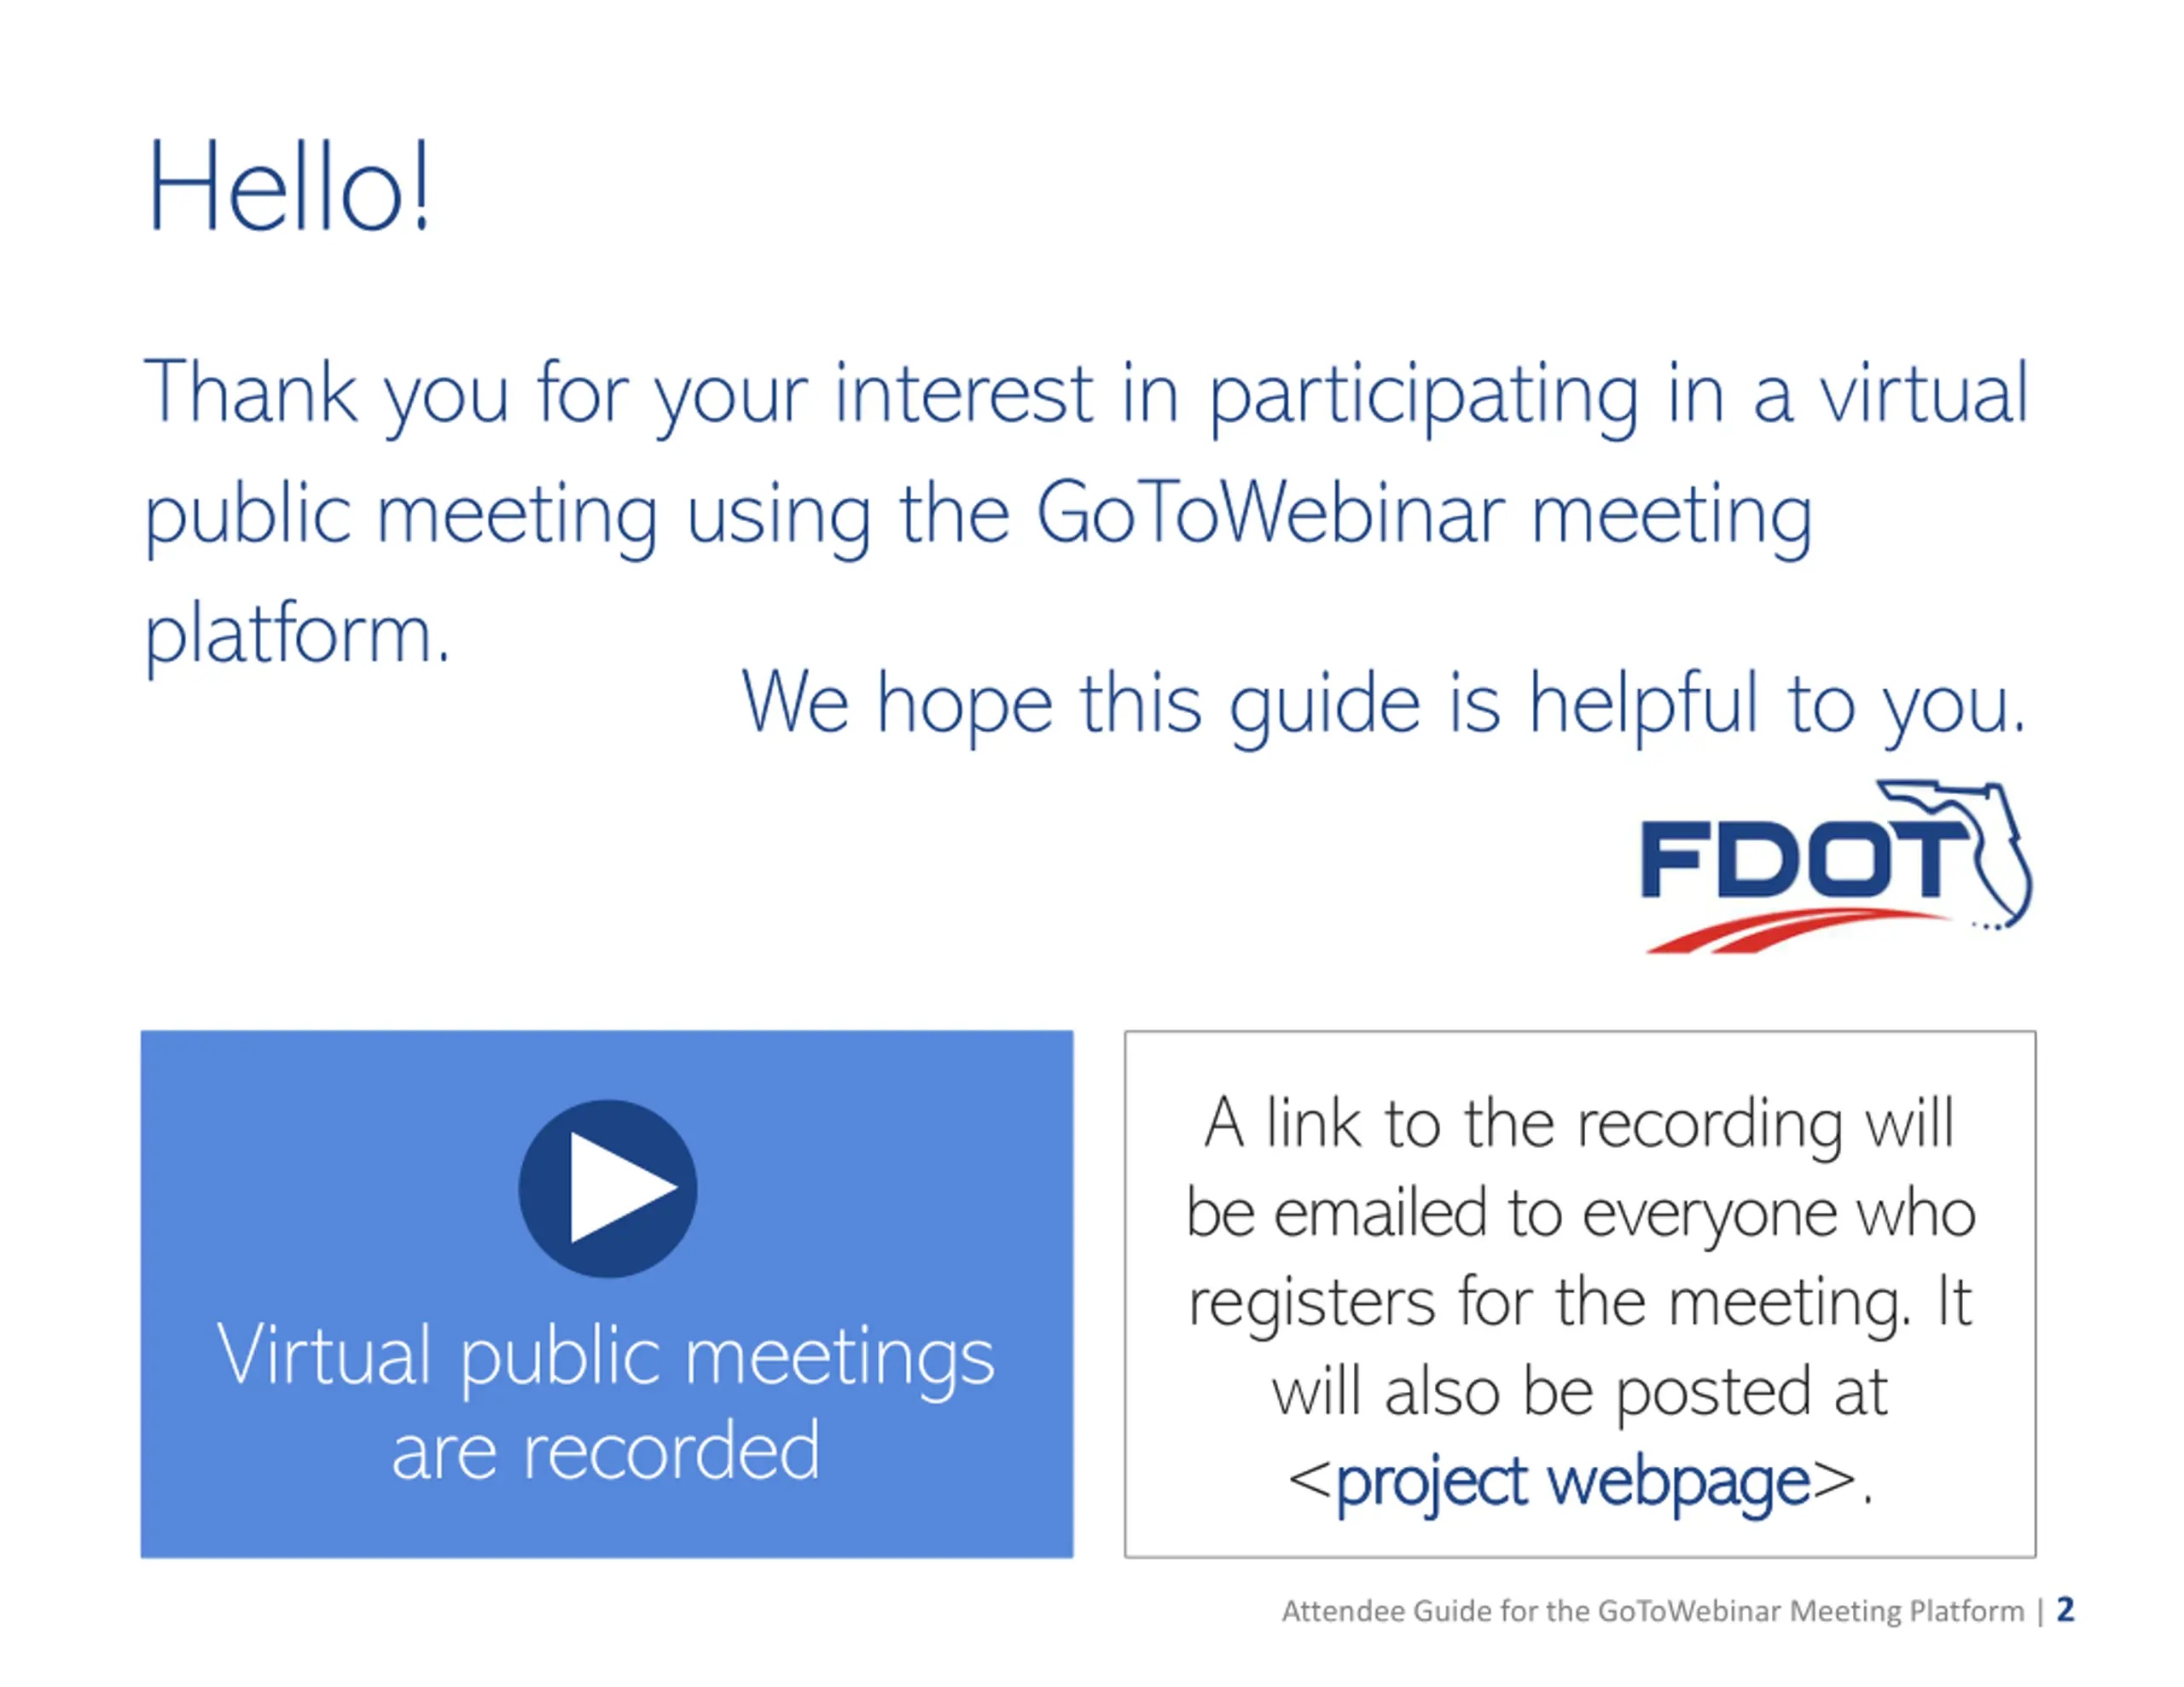
Task: Open the project webpage link
Action: 1572,1481
